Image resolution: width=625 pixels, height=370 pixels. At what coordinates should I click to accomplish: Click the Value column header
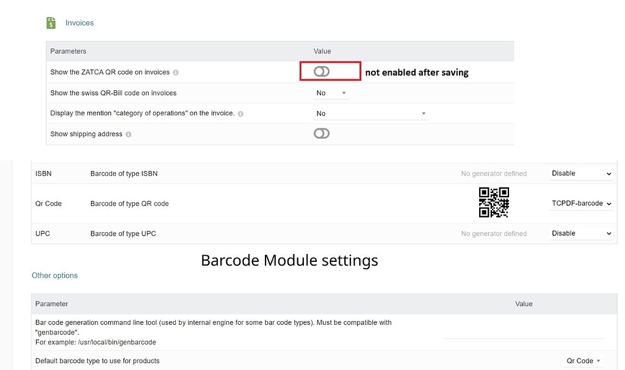pyautogui.click(x=322, y=51)
